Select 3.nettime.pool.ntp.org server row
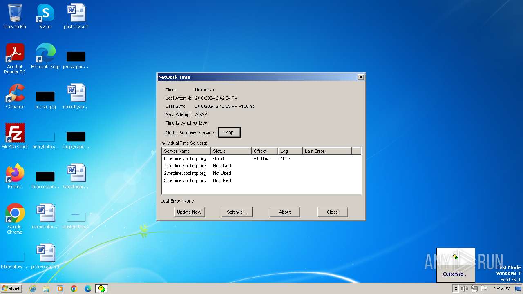 point(261,180)
